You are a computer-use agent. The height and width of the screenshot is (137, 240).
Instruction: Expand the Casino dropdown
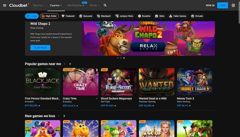[x=56, y=6]
